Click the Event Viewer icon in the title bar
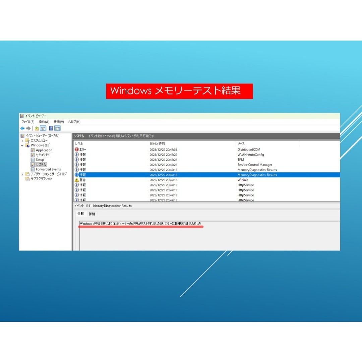Screen dimensions: 362x362 (x=22, y=115)
